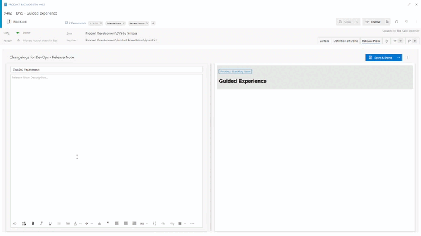The width and height of the screenshot is (421, 236).
Task: Open work item actions vertical ellipsis
Action: (x=416, y=22)
